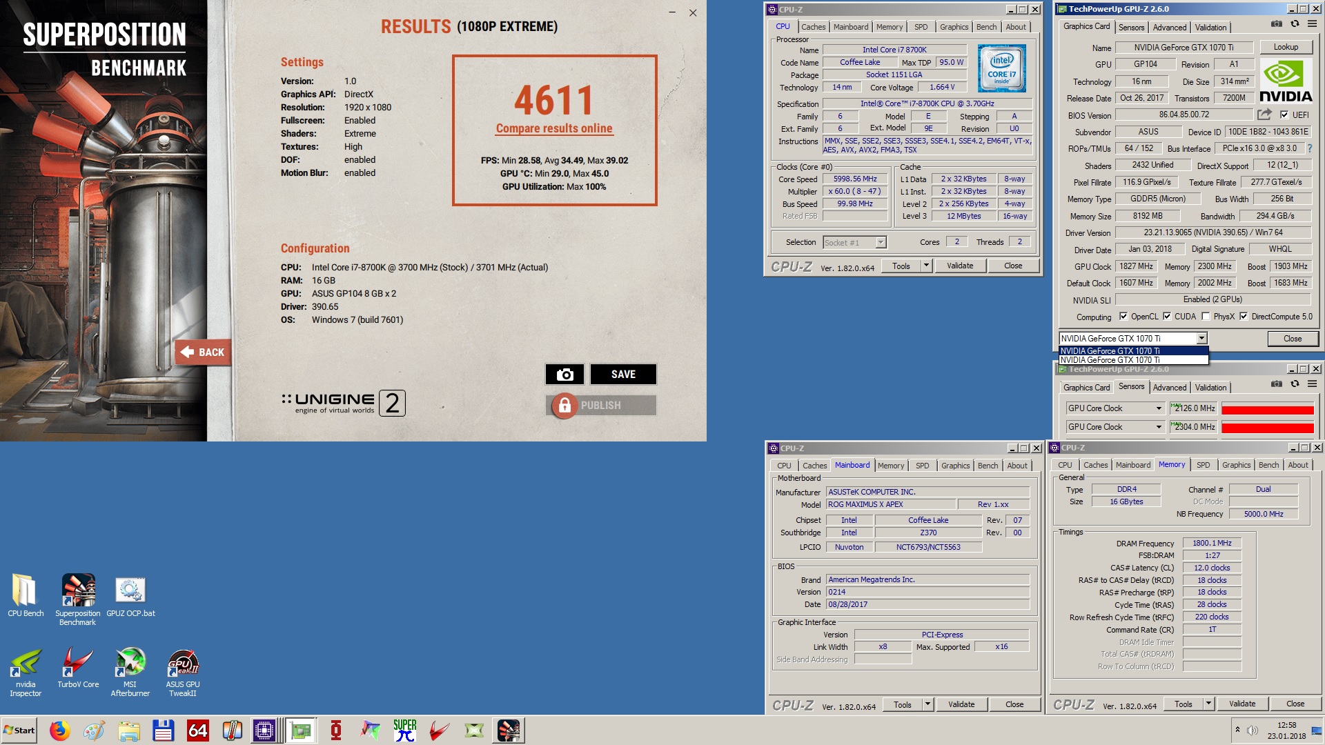Image resolution: width=1325 pixels, height=745 pixels.
Task: Select the TurboV Core desktop shortcut
Action: click(x=78, y=668)
